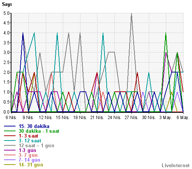
Task: Click the gray line peak at 5.0
Action: pyautogui.click(x=131, y=14)
